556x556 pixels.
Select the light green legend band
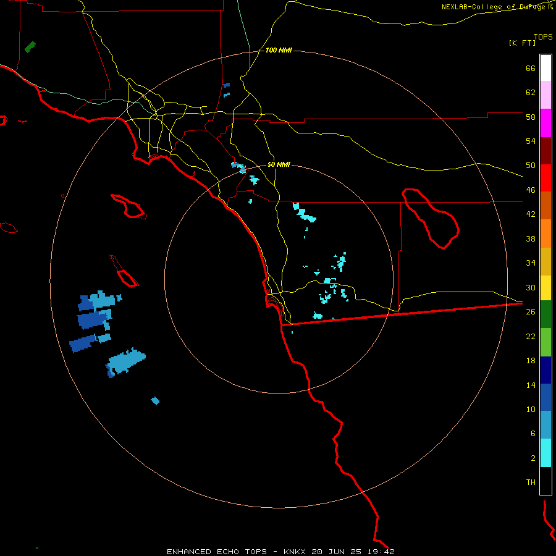[x=545, y=342]
